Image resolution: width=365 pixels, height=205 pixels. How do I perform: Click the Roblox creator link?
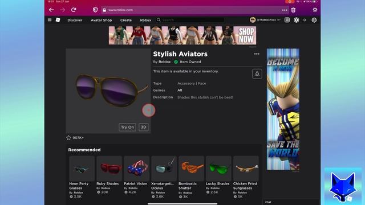coord(164,62)
